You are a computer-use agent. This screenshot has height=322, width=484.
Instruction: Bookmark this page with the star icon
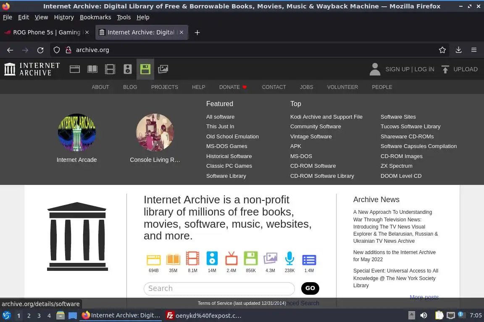point(442,50)
